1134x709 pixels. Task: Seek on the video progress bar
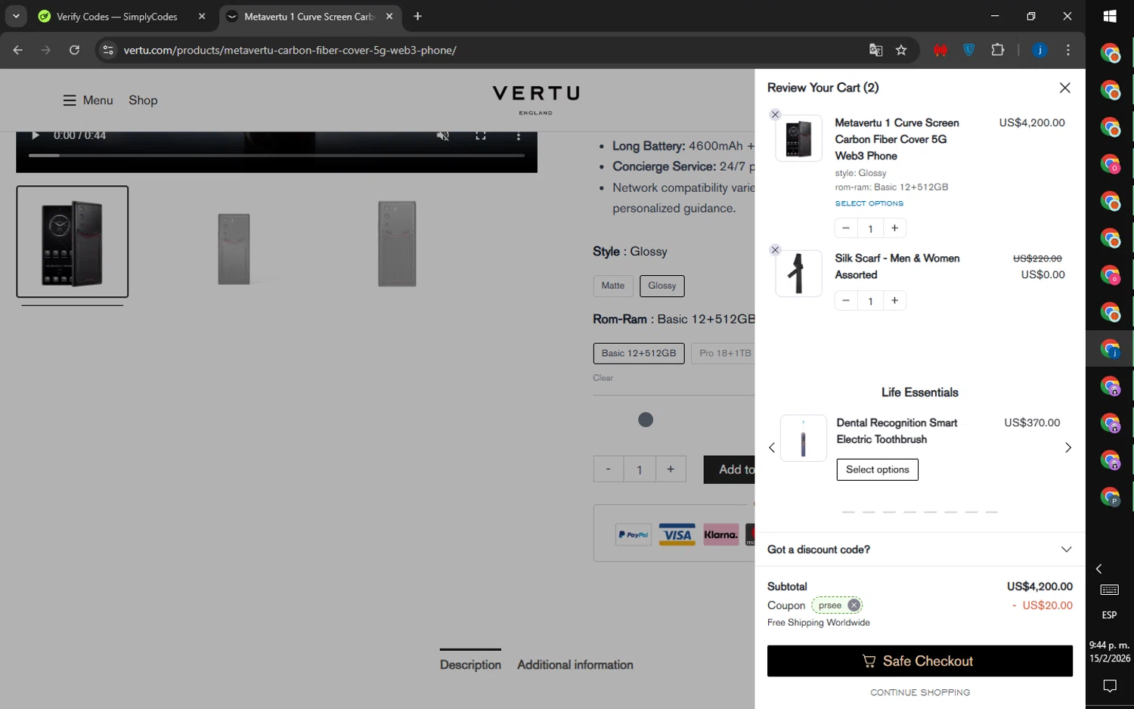[277, 155]
